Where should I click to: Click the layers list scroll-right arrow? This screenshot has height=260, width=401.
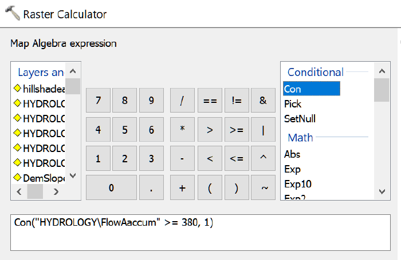(x=56, y=191)
